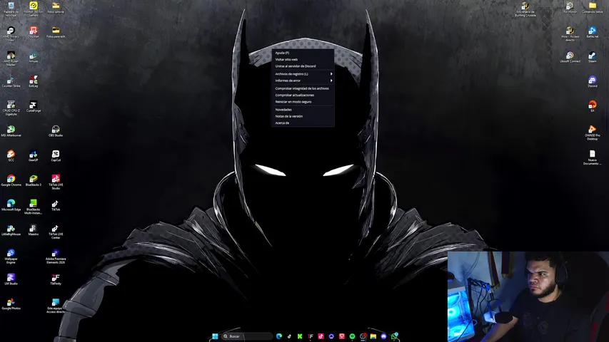Select the Aniversario de Burning Crusade icon
The image size is (609, 342).
(525, 9)
